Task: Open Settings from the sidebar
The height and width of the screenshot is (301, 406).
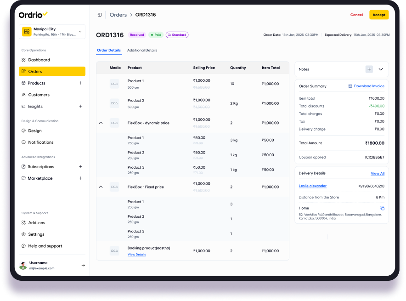Action: pos(36,234)
